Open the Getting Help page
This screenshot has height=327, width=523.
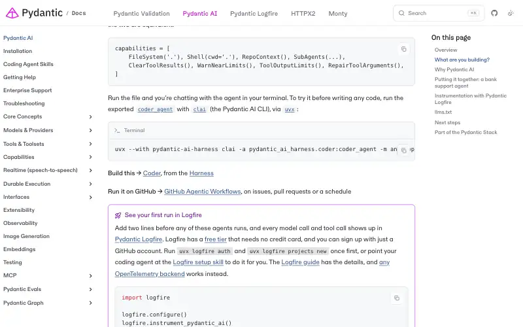[20, 77]
